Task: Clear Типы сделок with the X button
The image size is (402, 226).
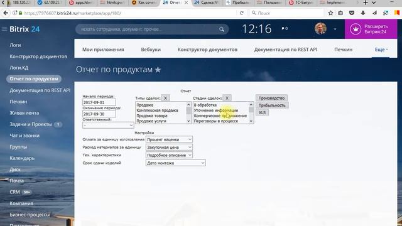Action: 165,98
